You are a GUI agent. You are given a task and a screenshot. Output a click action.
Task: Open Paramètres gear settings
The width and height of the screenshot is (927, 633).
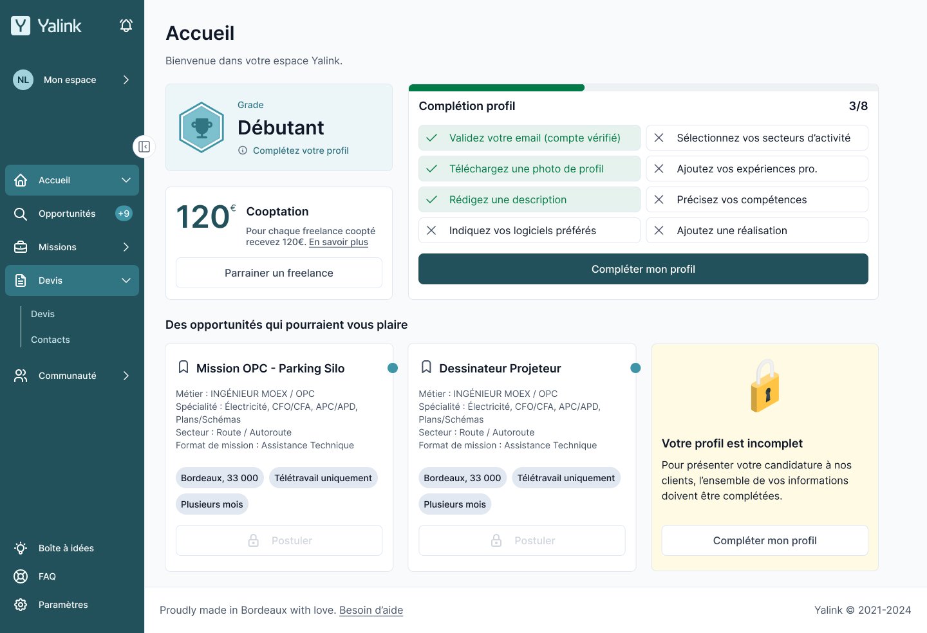[x=62, y=605]
